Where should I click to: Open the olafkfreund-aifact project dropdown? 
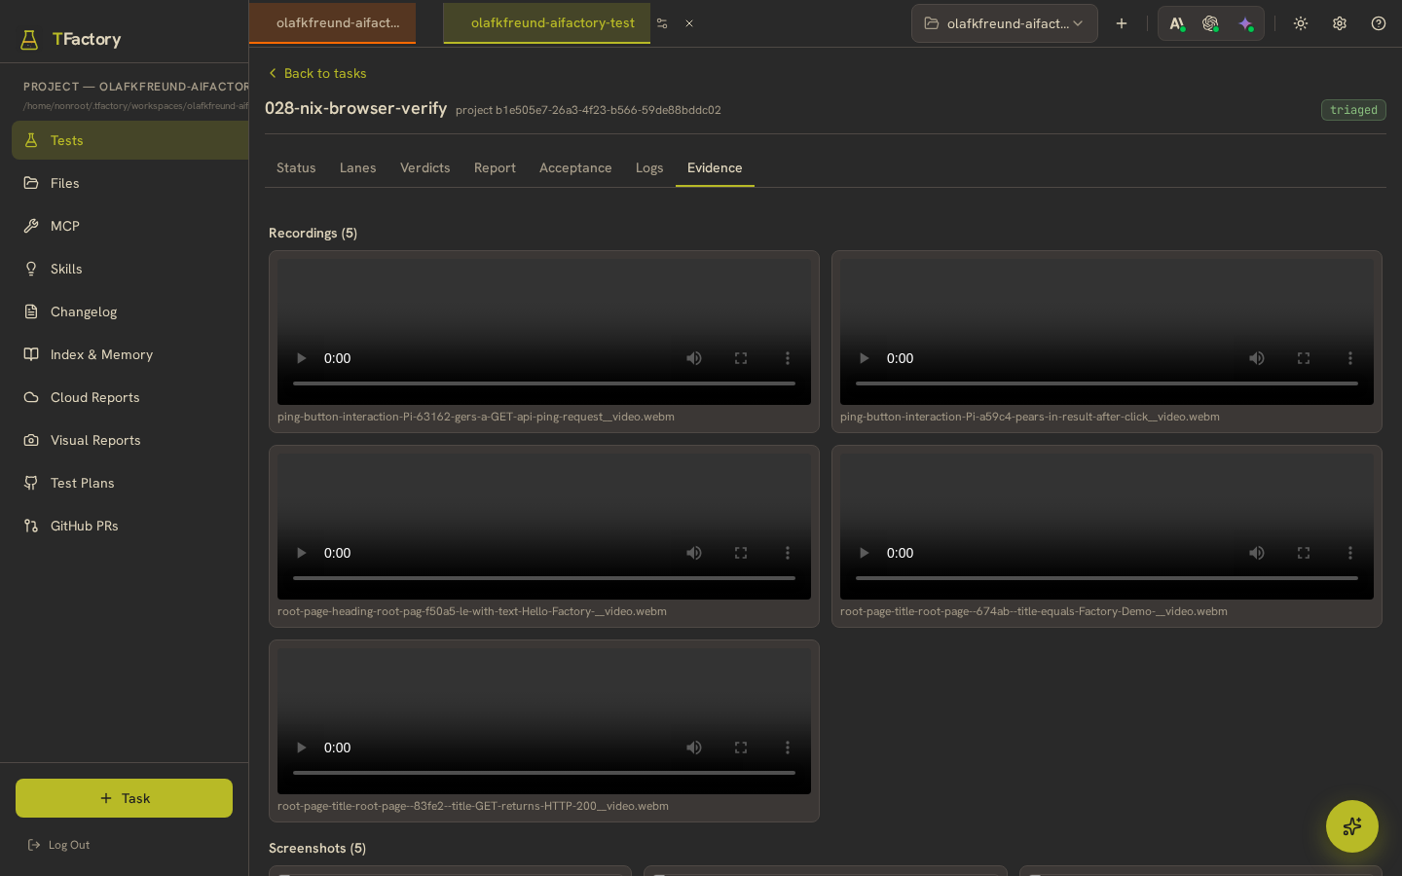coord(1005,23)
